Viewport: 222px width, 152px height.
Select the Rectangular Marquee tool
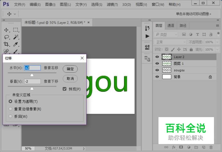16,30
